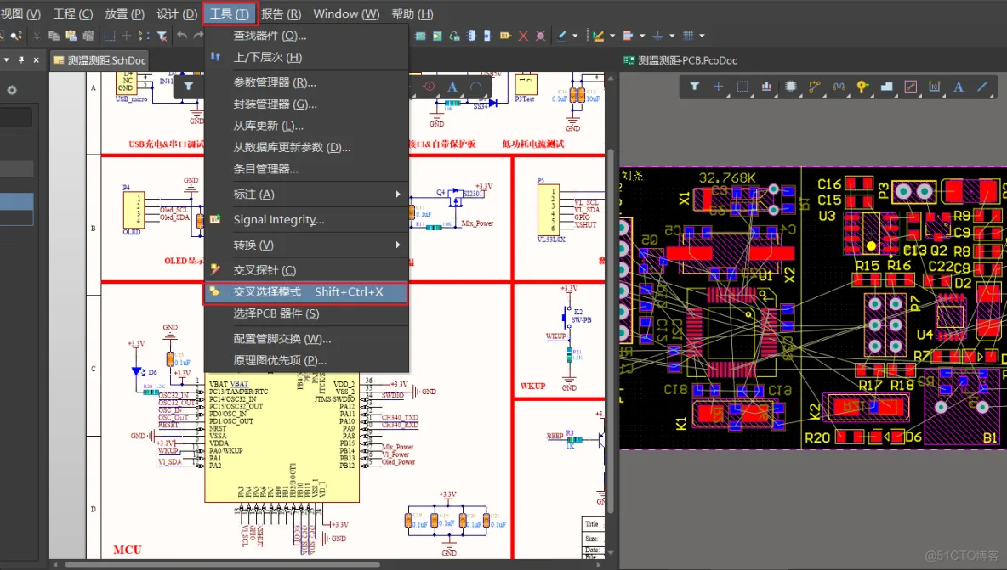This screenshot has width=1007, height=570.
Task: Click the Move selection cross icon
Action: (x=127, y=36)
